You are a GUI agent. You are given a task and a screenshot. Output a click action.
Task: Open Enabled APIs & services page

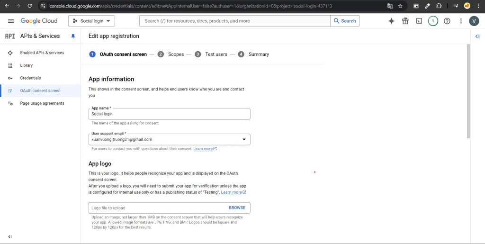42,53
